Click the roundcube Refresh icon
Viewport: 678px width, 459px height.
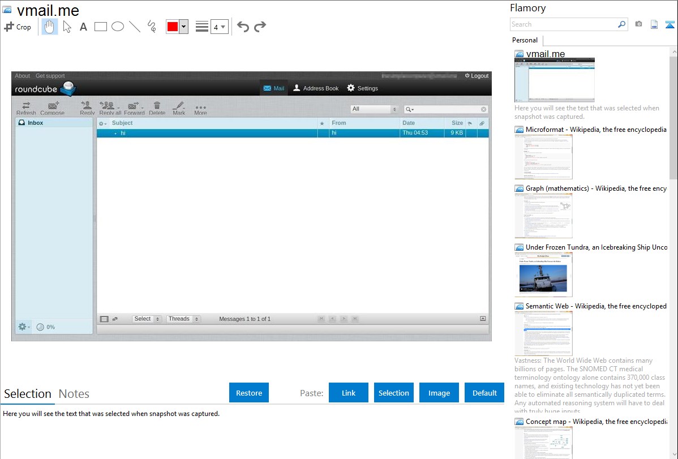[26, 108]
